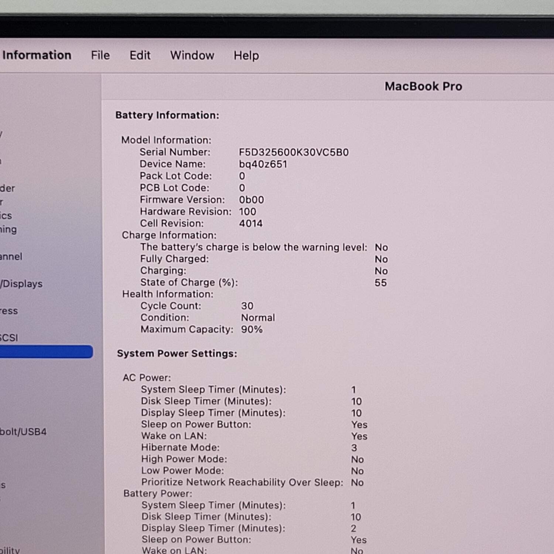The image size is (554, 554).
Task: Open the Window menu
Action: point(192,55)
